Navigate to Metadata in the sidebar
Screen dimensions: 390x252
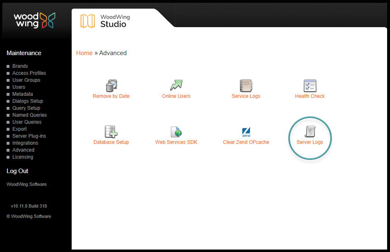pyautogui.click(x=23, y=94)
